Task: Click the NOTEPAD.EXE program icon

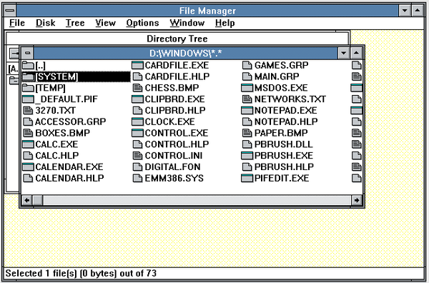Action: coord(247,111)
